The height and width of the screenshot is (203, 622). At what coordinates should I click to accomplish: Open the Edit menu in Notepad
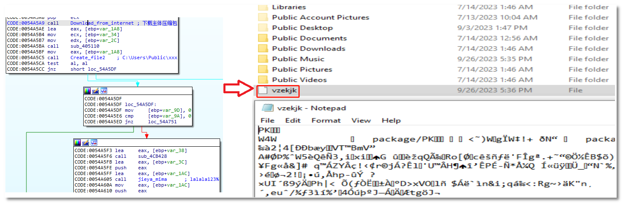(x=293, y=120)
